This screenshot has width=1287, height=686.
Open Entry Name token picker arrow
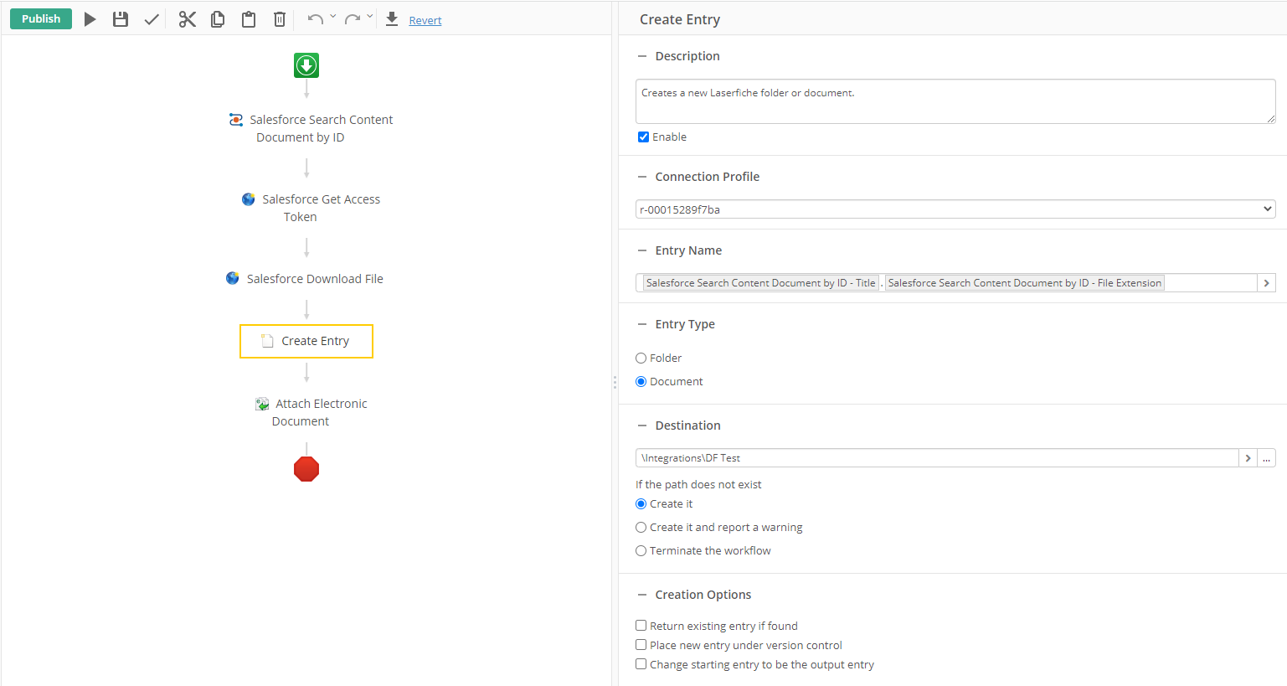[x=1266, y=283]
